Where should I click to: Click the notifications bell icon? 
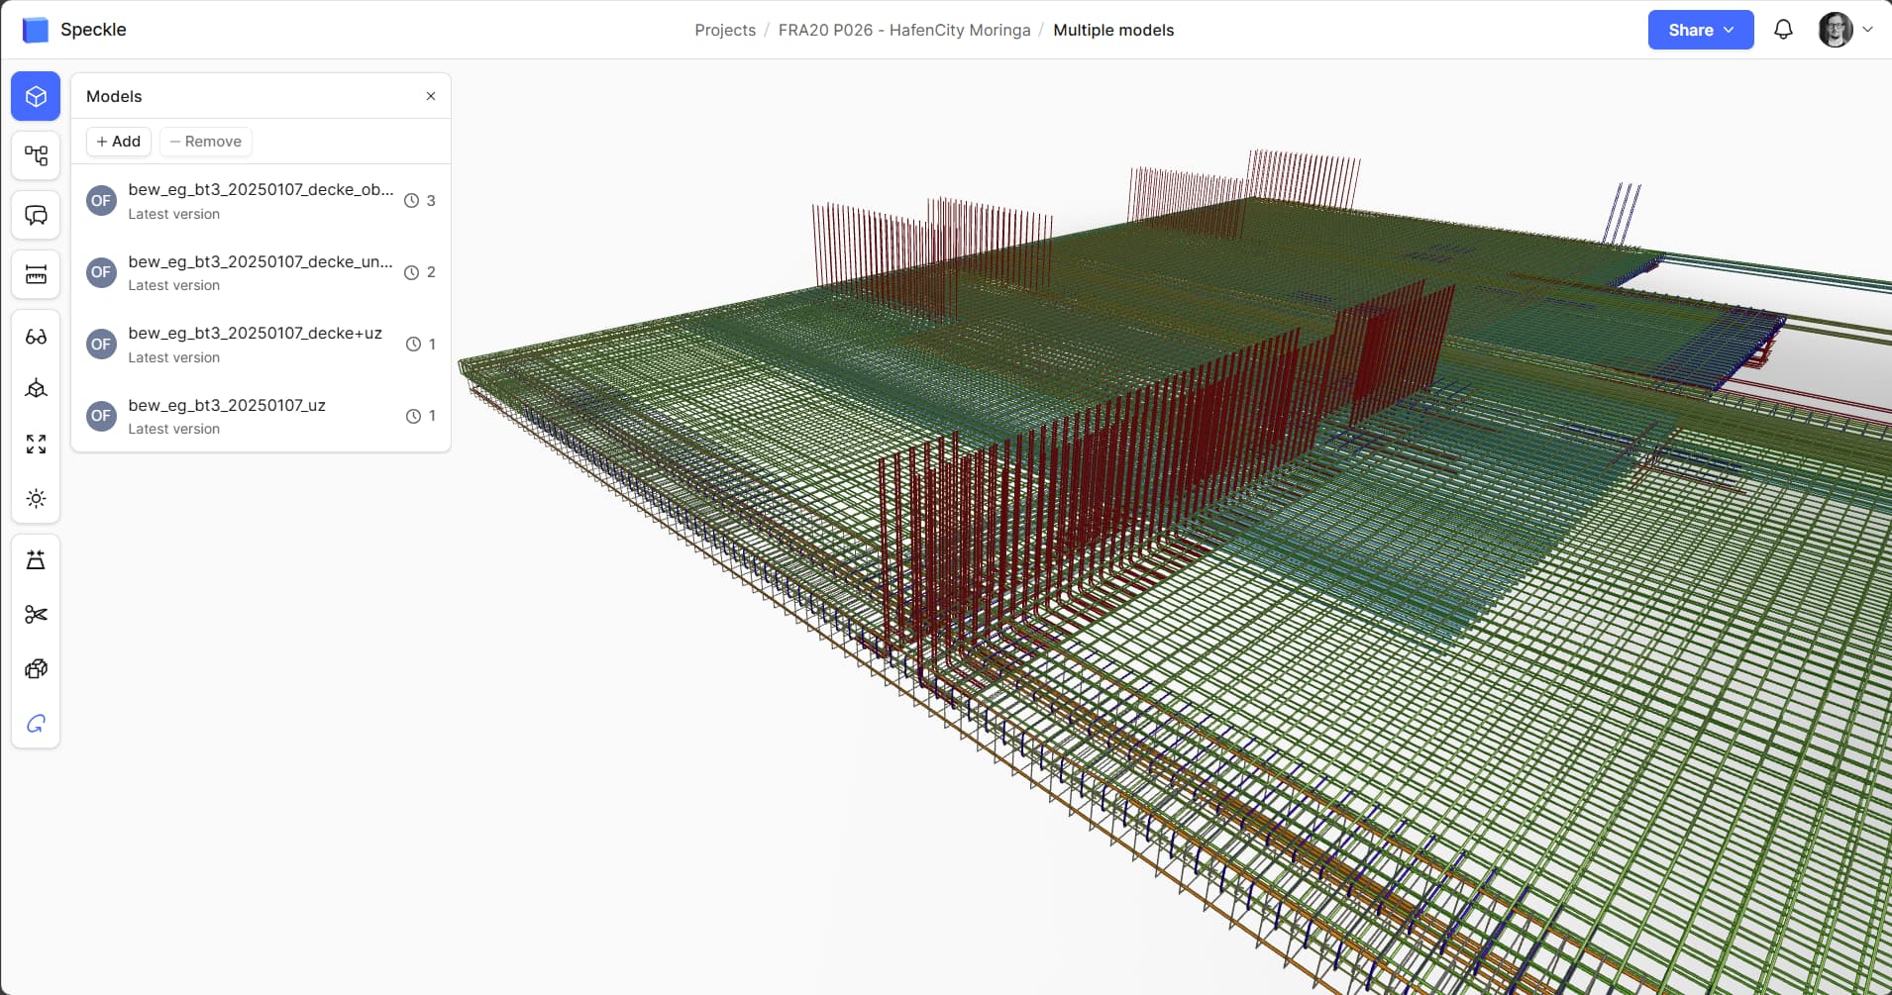point(1783,30)
